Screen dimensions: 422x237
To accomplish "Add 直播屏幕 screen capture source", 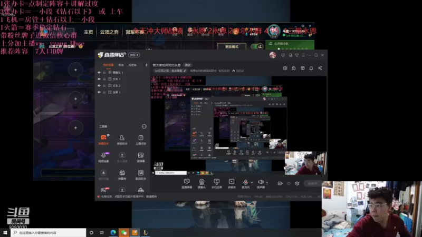I will 187,183.
